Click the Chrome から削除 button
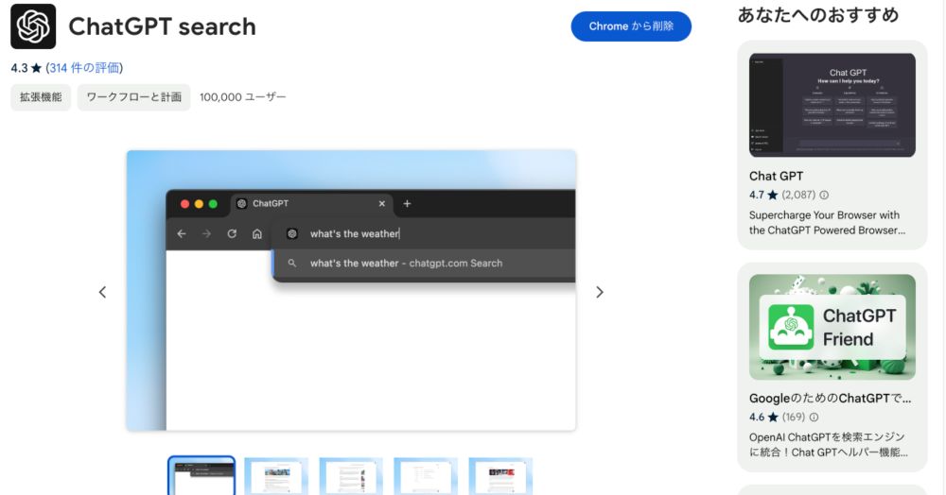Screen dimensions: 946x495 [631, 26]
